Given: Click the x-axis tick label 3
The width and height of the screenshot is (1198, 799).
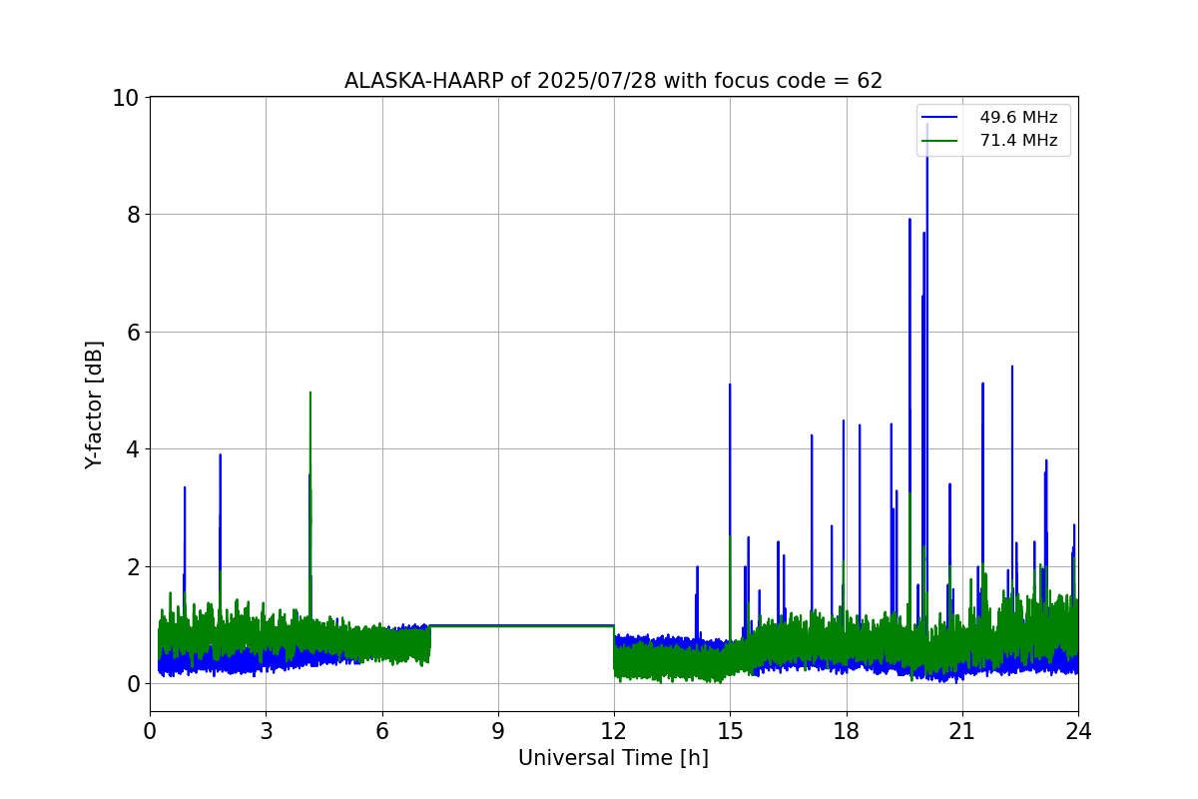Looking at the screenshot, I should coord(266,731).
